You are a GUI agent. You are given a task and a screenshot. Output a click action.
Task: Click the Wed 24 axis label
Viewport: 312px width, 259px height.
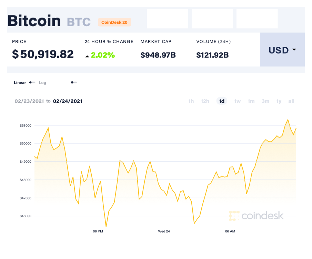163,231
